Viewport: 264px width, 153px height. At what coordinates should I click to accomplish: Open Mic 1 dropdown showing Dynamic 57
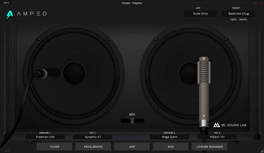(x=93, y=137)
